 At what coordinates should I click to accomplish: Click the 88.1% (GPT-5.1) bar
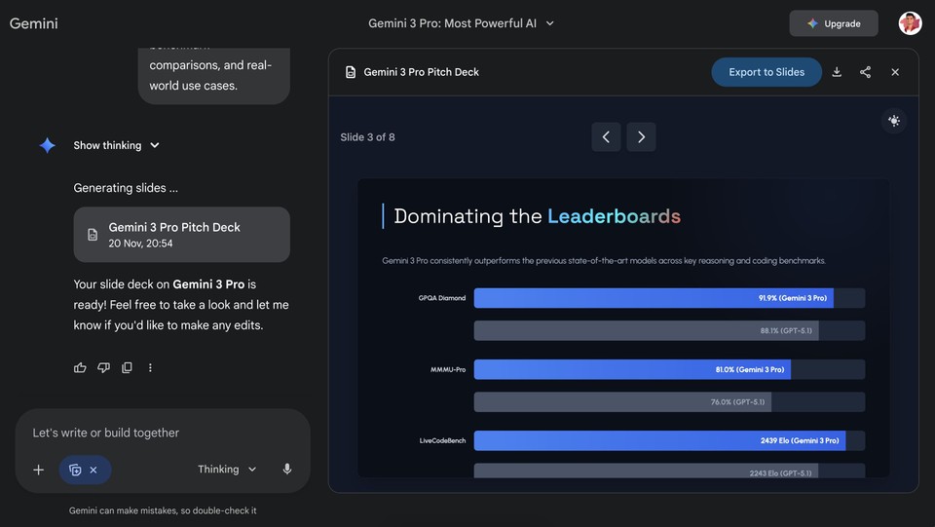(x=647, y=331)
